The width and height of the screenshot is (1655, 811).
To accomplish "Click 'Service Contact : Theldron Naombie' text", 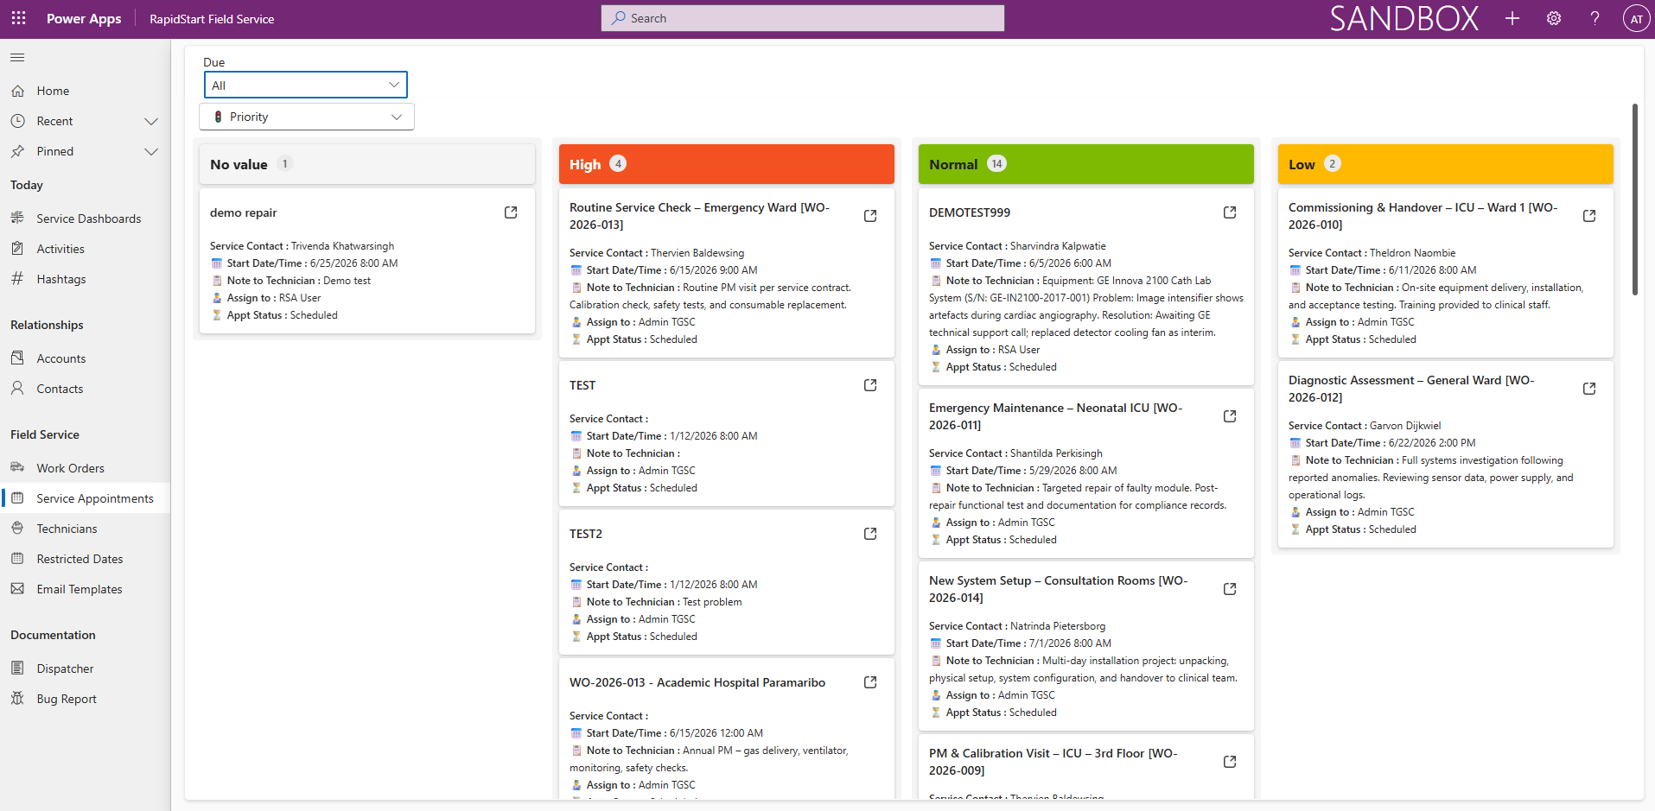I will tap(1372, 253).
